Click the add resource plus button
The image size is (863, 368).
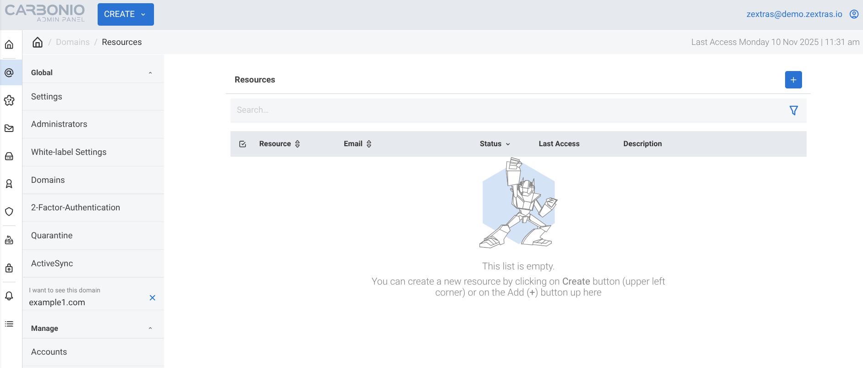point(793,80)
